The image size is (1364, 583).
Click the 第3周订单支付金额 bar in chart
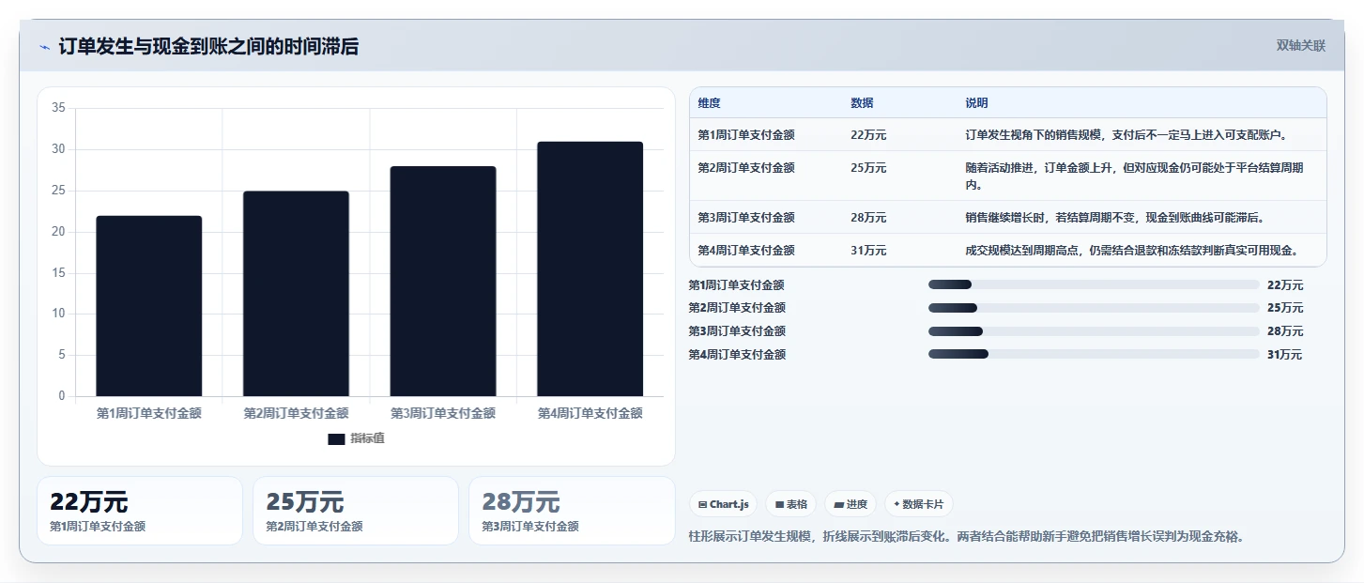[443, 282]
